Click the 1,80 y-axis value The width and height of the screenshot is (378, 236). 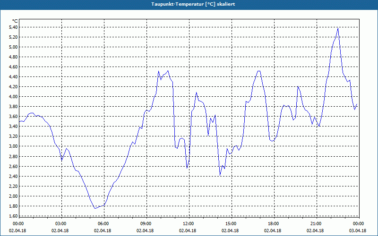[14, 206]
